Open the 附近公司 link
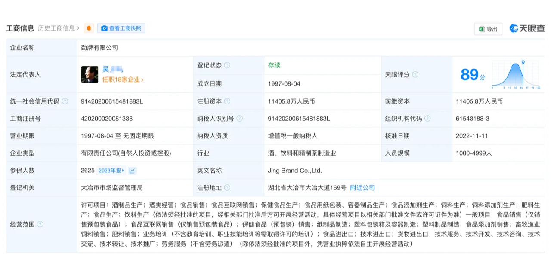Viewport: 551px width, 275px height. pos(362,187)
